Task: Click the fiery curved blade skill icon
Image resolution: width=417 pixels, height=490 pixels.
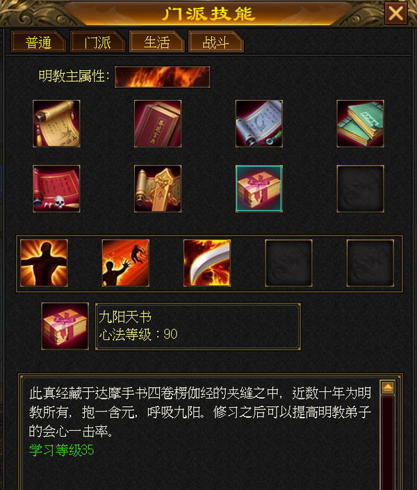Action: pos(207,263)
